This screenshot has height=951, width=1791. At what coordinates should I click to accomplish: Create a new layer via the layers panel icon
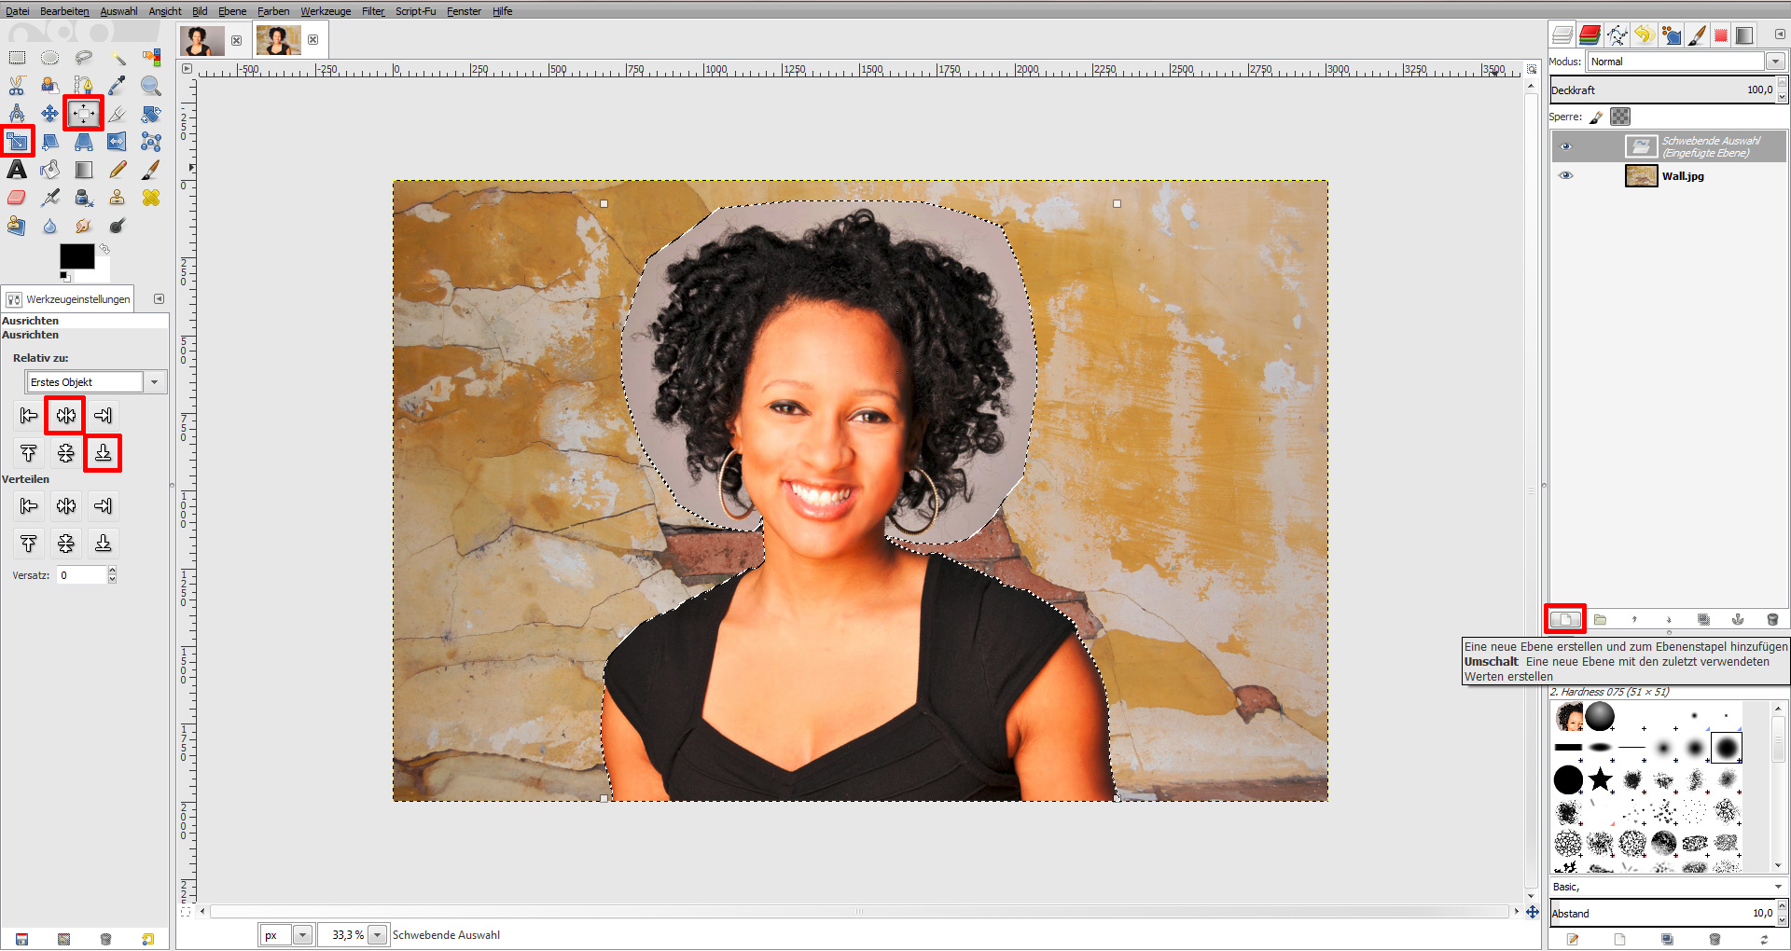[x=1565, y=619]
